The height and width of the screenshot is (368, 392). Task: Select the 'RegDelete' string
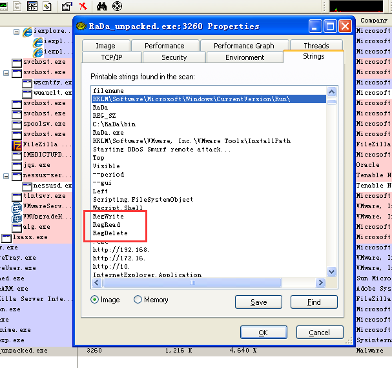pyautogui.click(x=110, y=233)
